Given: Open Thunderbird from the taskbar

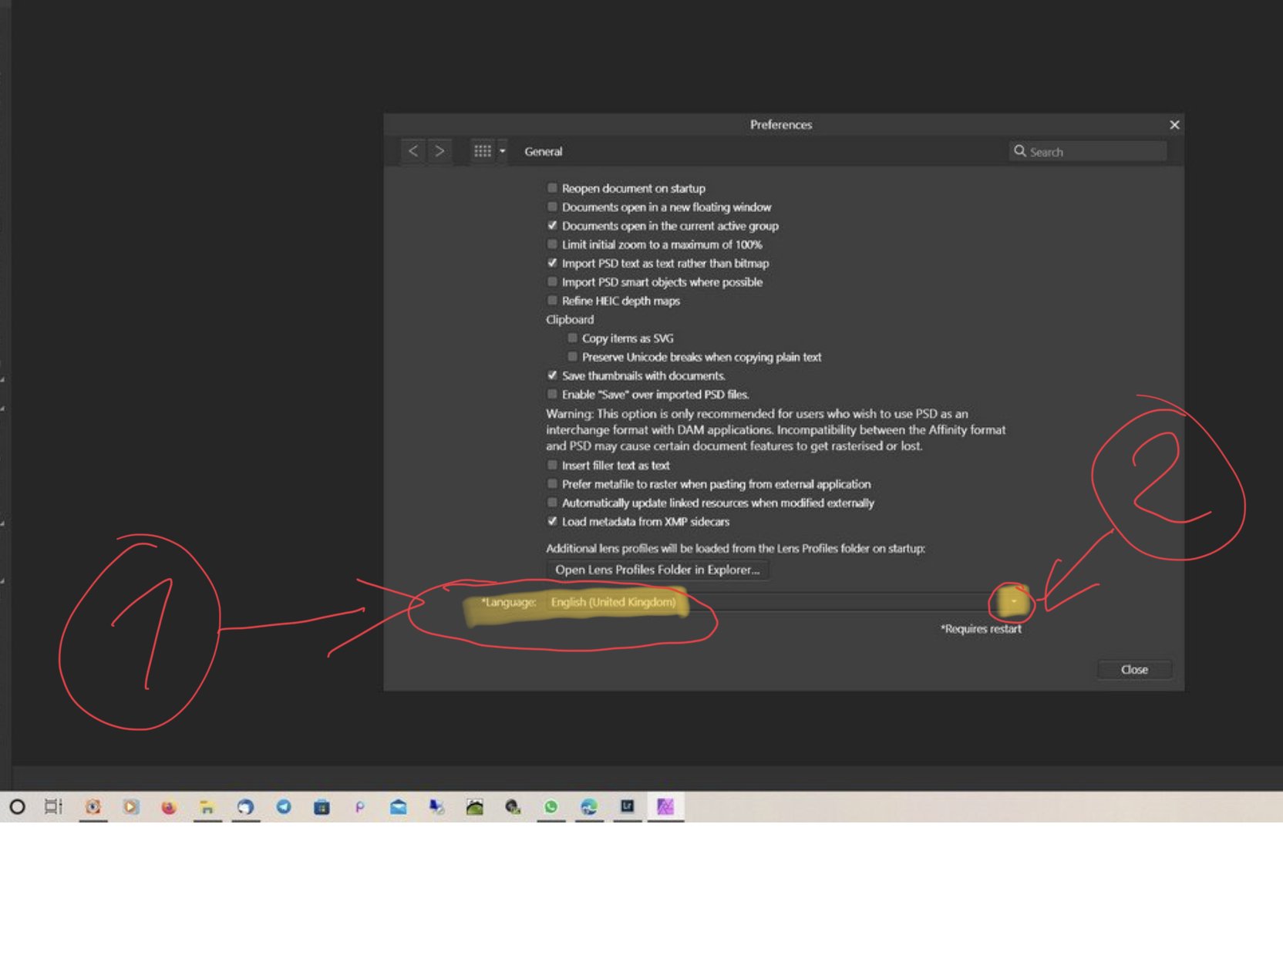Looking at the screenshot, I should click(246, 807).
